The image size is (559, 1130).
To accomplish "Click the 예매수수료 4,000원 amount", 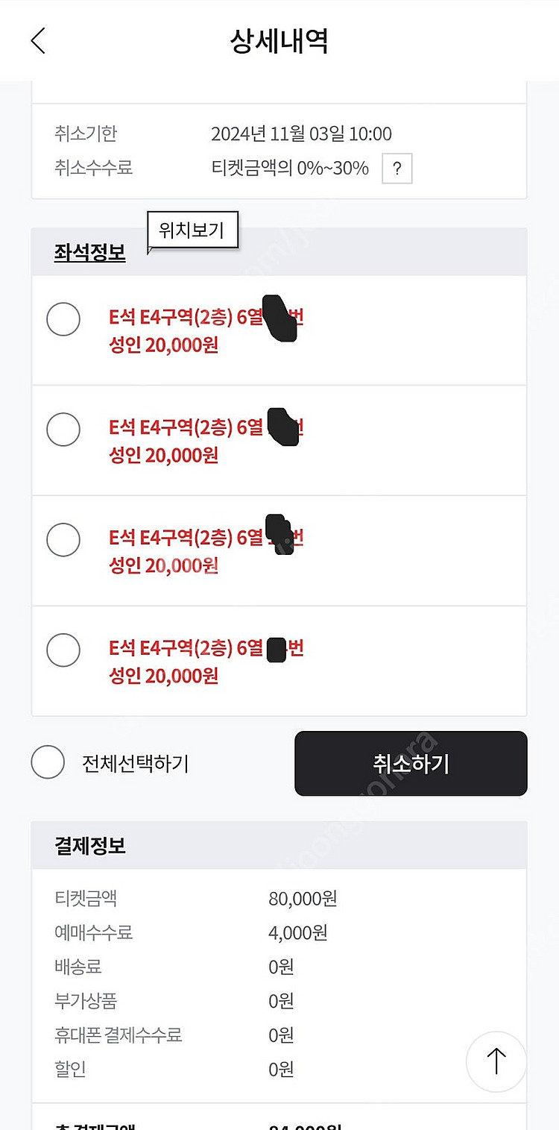I will [298, 932].
